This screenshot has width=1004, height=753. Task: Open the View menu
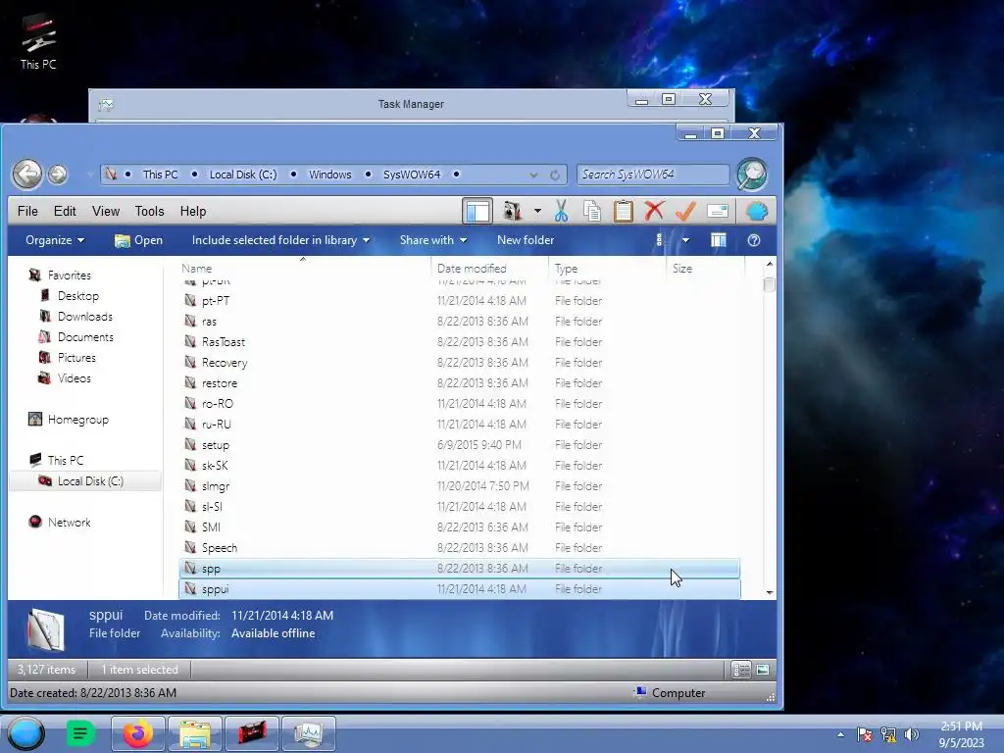106,212
